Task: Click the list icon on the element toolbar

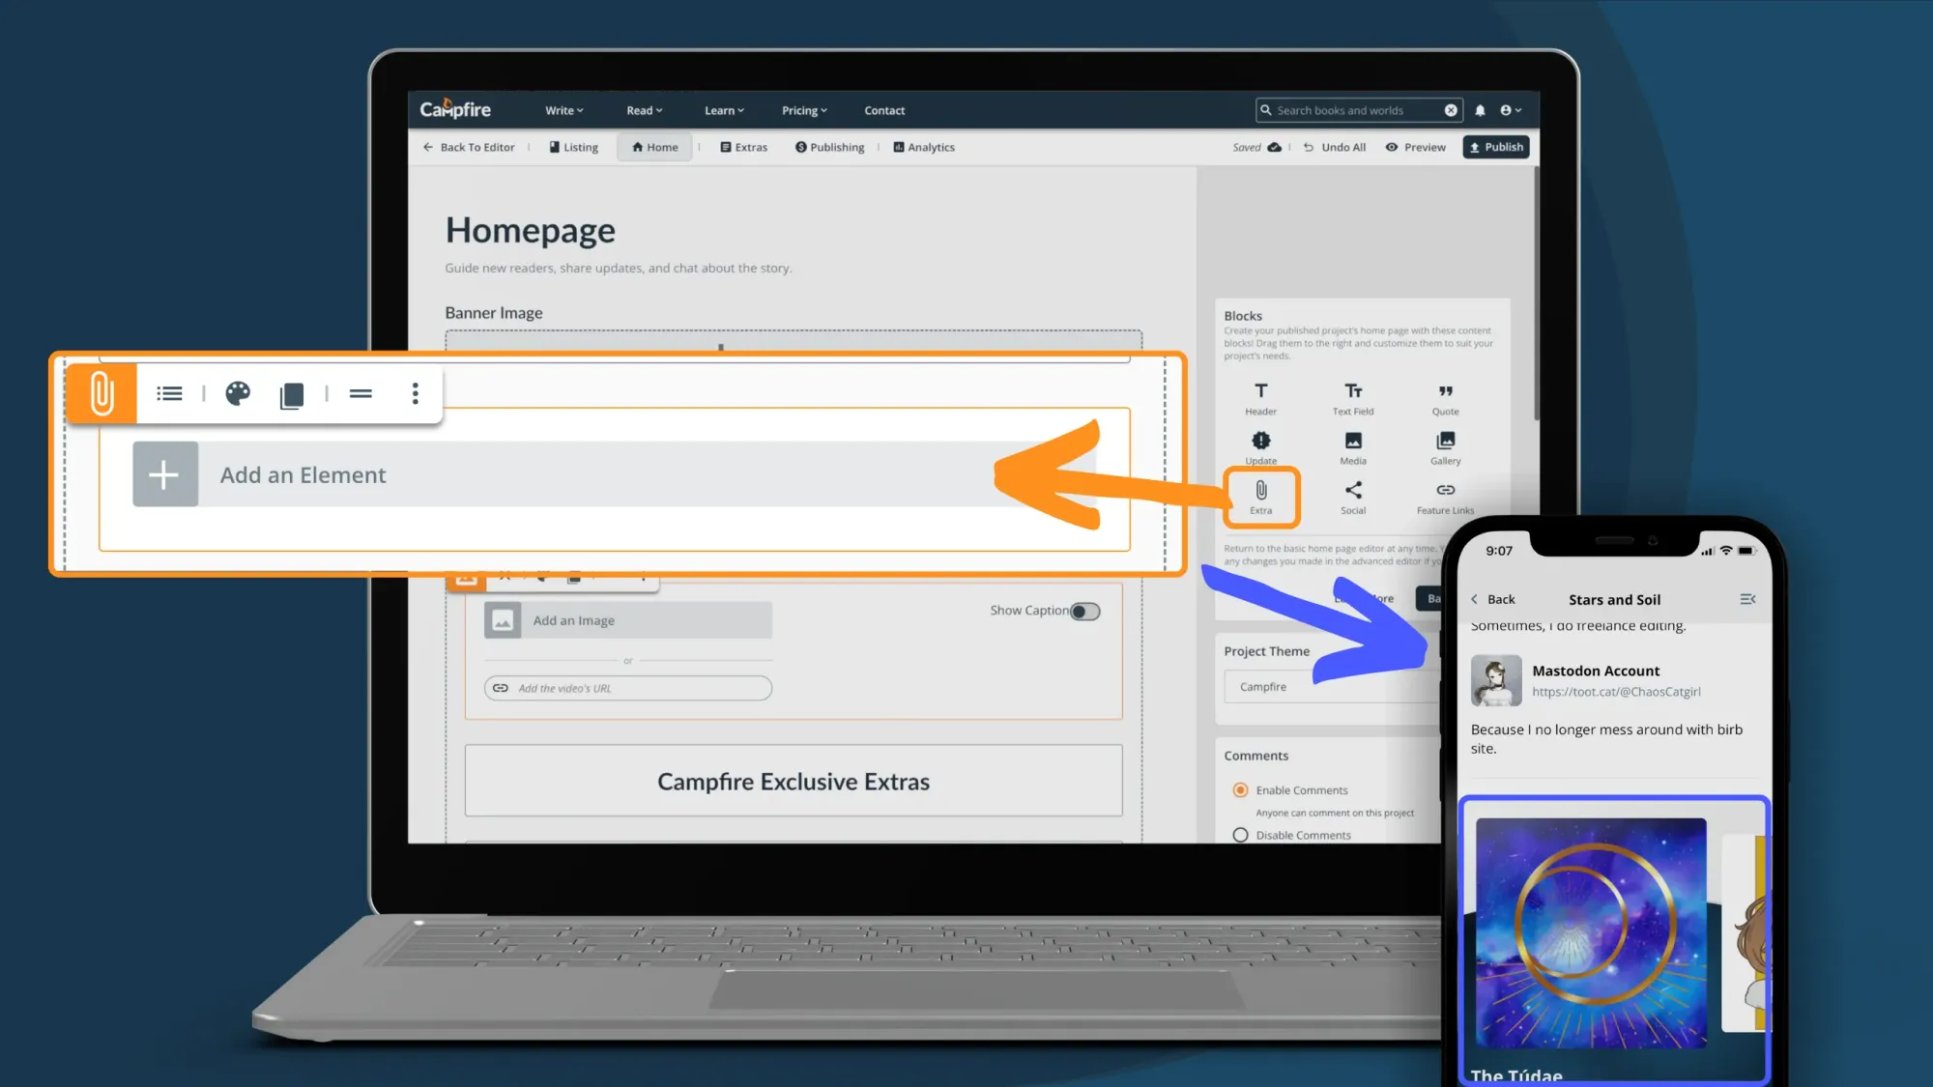Action: point(169,393)
